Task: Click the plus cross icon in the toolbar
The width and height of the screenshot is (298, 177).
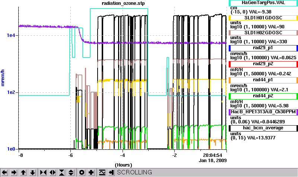Action: 91,173
